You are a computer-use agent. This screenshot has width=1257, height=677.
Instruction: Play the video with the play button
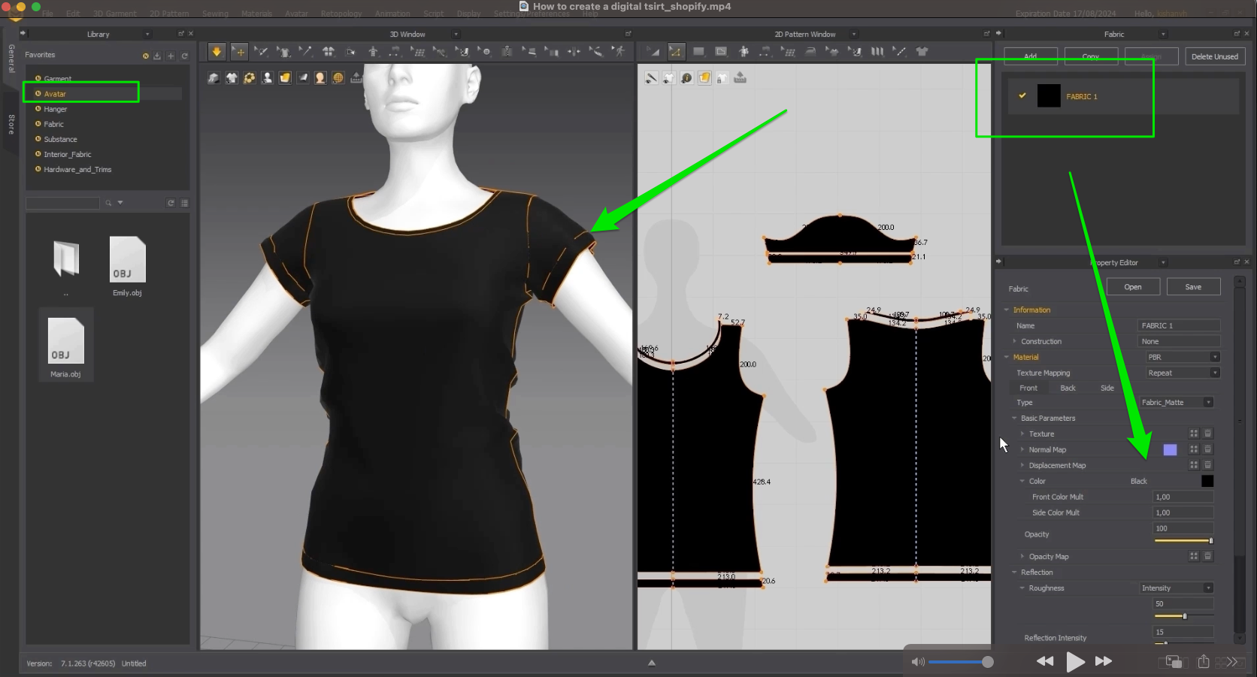pyautogui.click(x=1075, y=661)
